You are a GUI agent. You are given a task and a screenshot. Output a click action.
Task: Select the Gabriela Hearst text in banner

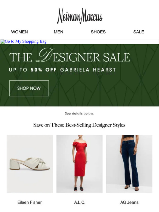[x=88, y=70]
